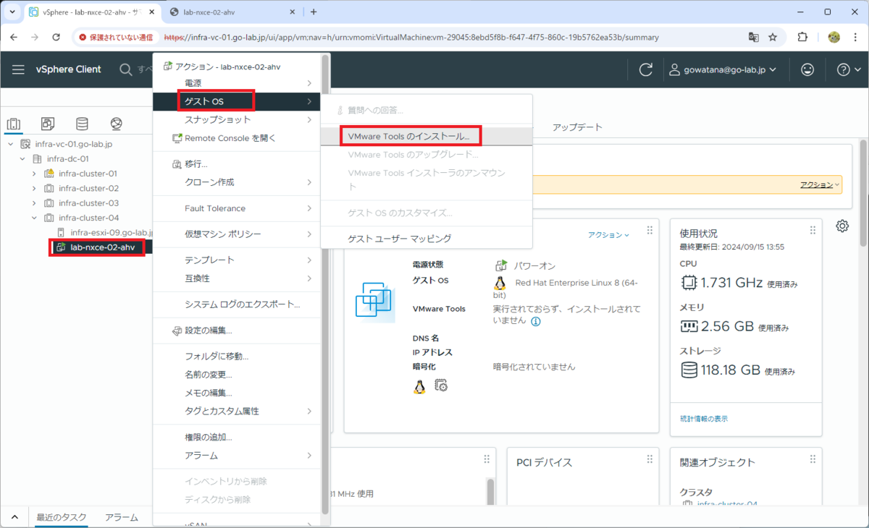Collapse infra-cluster-04 in the tree
The image size is (869, 528).
[34, 218]
